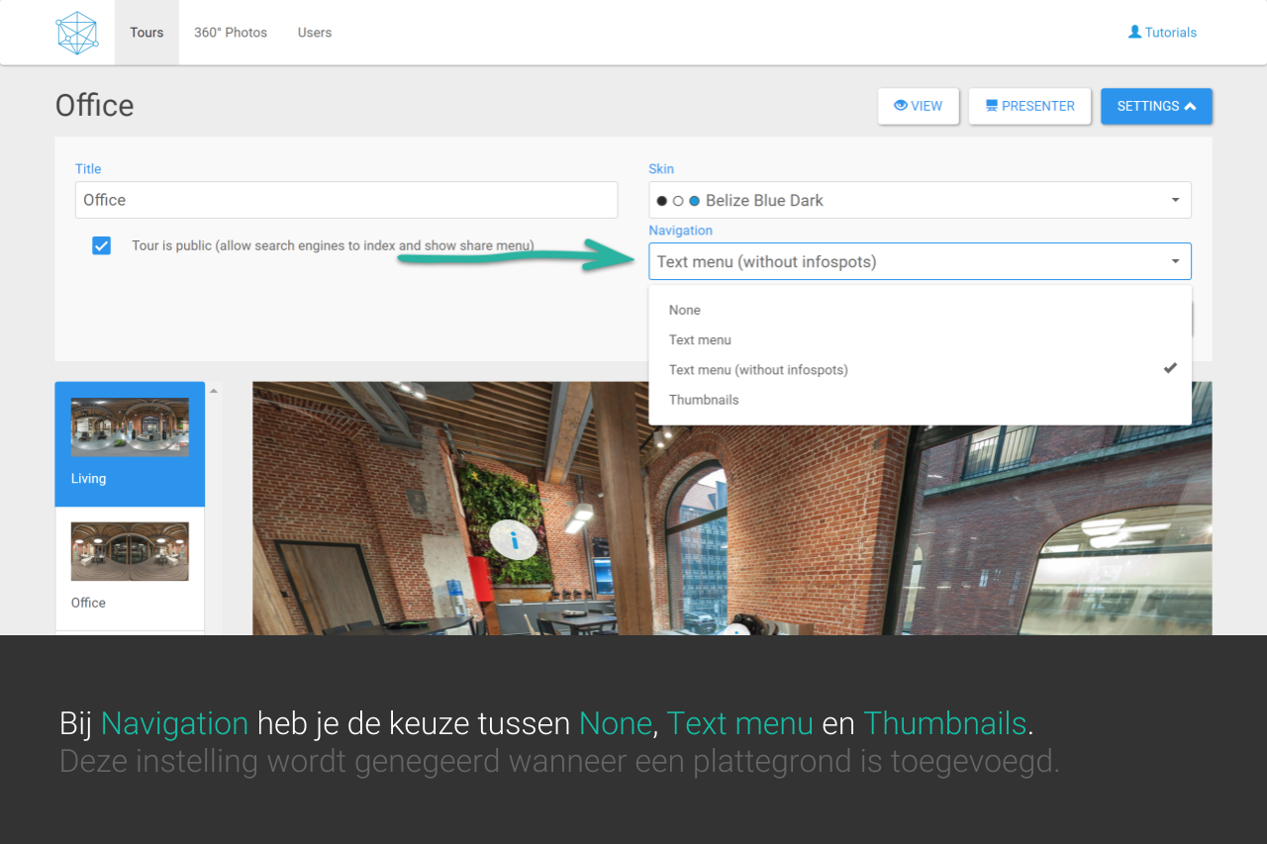
Task: Click the polyhedron logo icon
Action: click(x=77, y=33)
